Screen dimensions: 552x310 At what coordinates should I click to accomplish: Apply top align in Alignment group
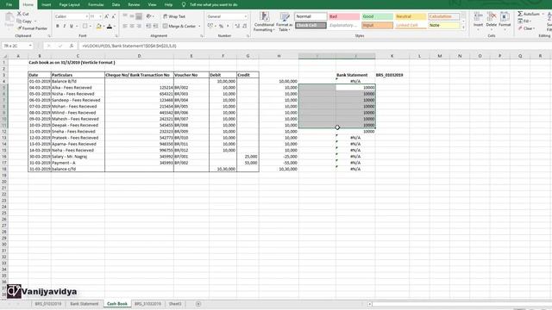(125, 16)
